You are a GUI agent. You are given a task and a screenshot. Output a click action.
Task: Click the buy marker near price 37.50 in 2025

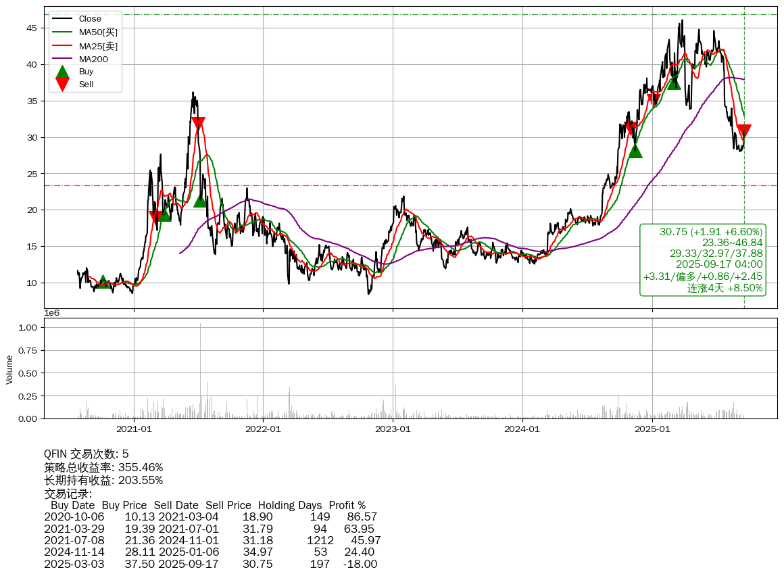674,82
